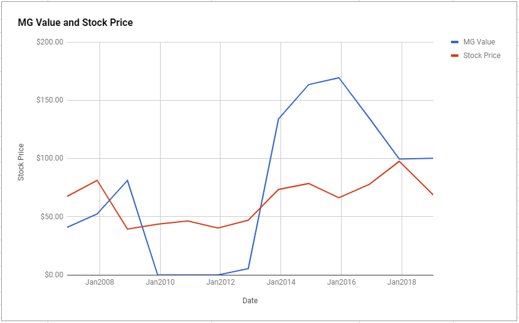Click the Stock Price red legend swatch
This screenshot has height=323, width=519.
455,56
